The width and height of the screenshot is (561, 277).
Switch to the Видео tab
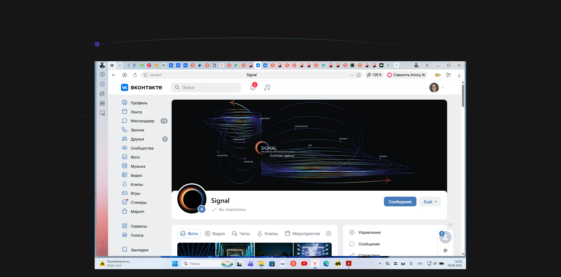(215, 234)
